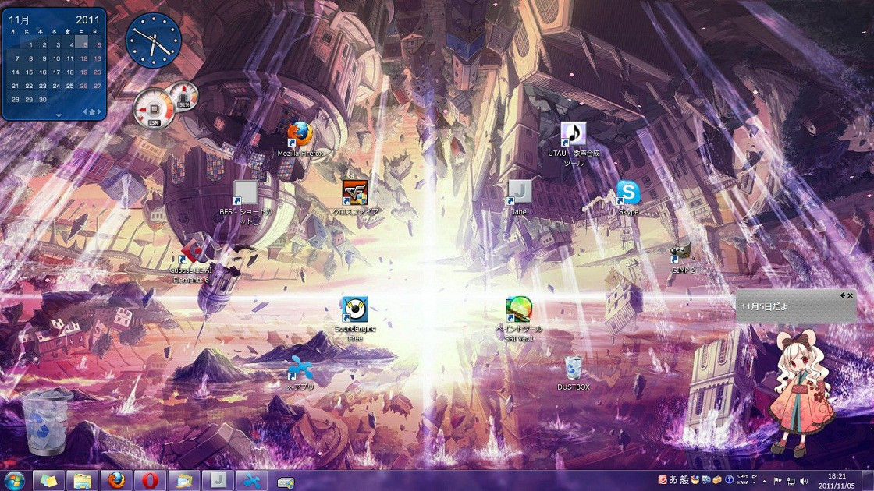Click speech bubble small arrows next to close
This screenshot has height=491, width=874.
843,295
